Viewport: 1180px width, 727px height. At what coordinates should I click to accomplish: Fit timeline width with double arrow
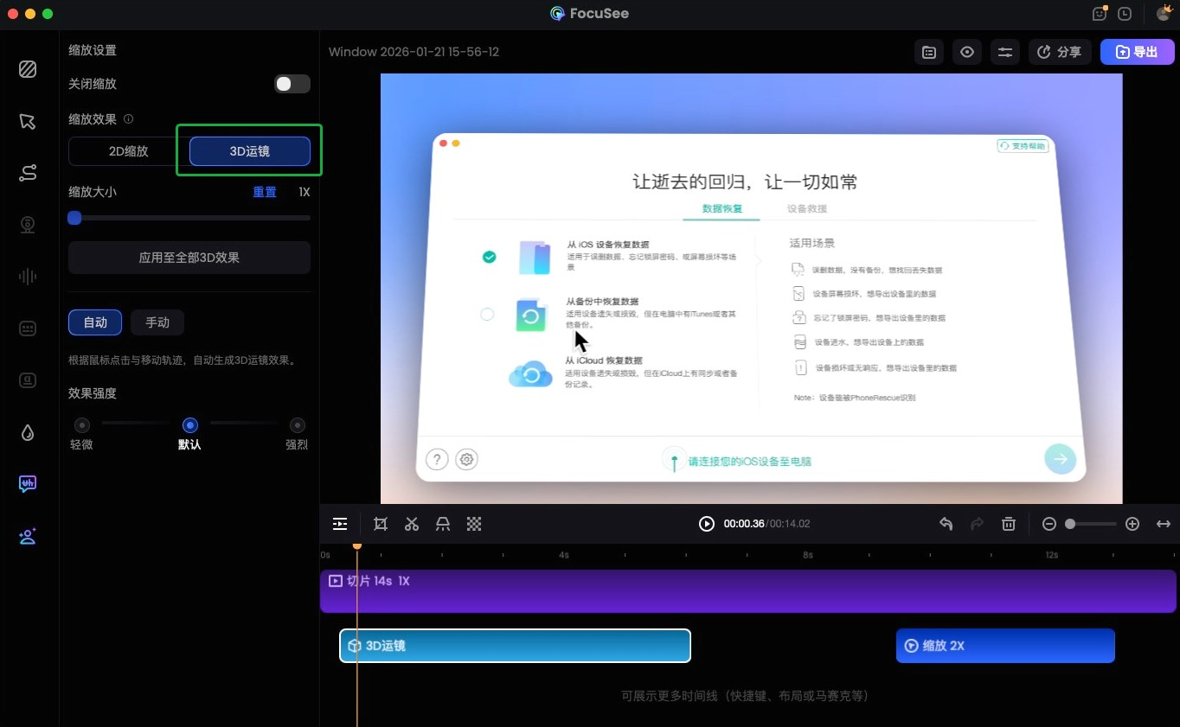[1164, 524]
